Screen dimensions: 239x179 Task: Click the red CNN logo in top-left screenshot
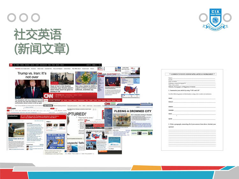coord(11,65)
